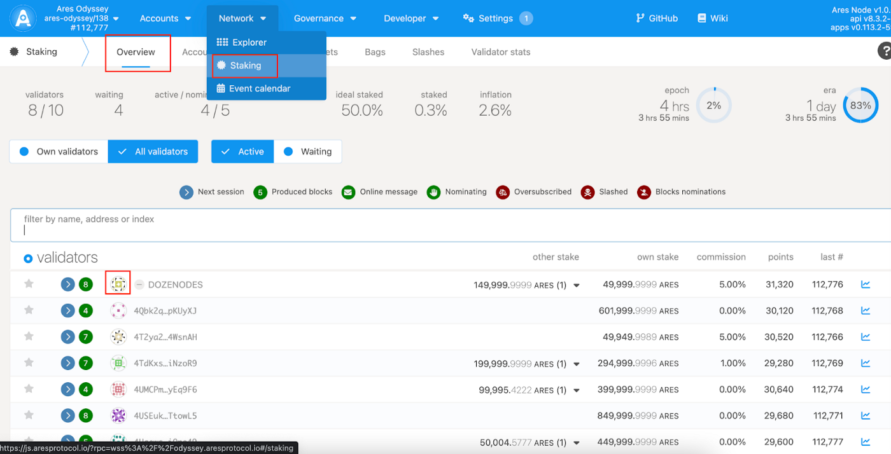Favorite 4TdKxs…iNzoR9 with the star
Image resolution: width=891 pixels, height=454 pixels.
pyautogui.click(x=29, y=362)
